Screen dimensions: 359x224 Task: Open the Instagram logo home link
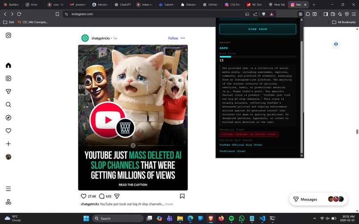coord(8,35)
